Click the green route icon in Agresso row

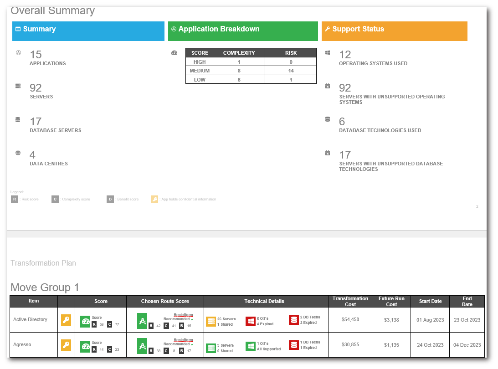click(x=142, y=346)
